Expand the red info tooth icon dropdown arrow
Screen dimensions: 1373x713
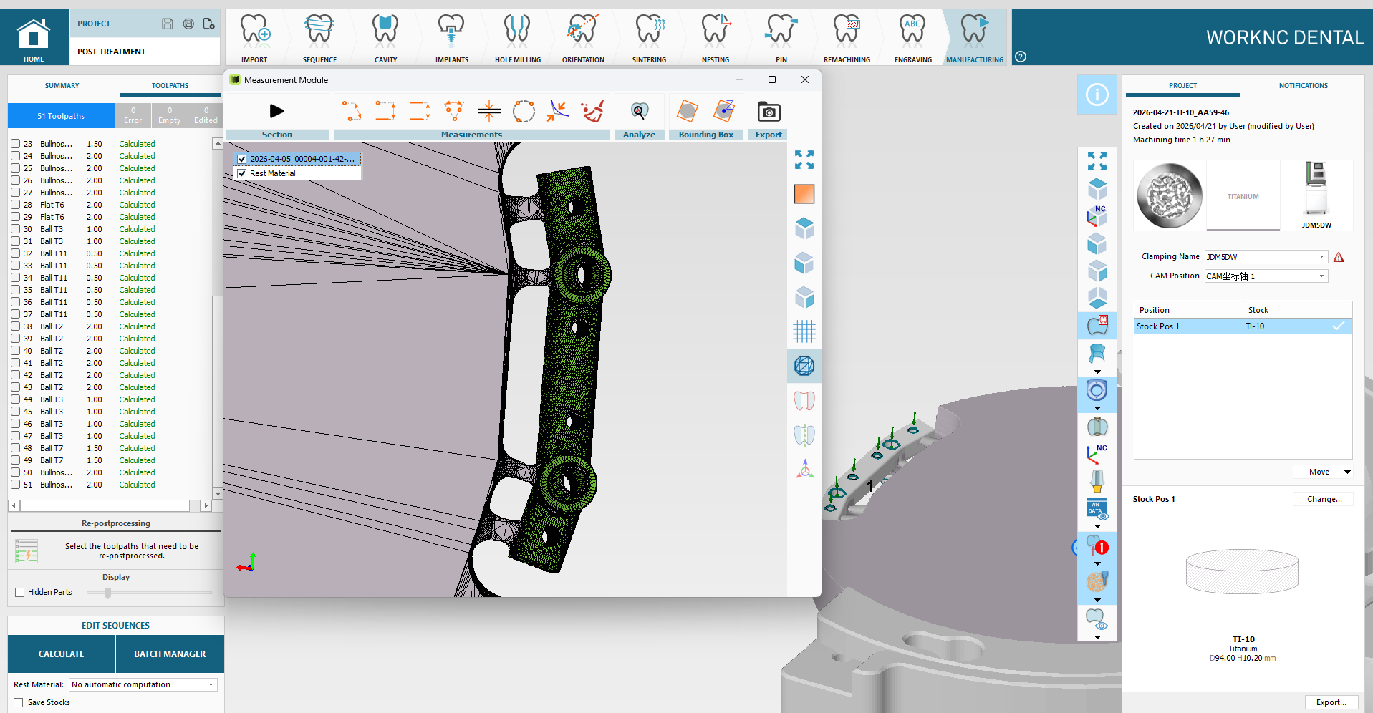[x=1097, y=563]
